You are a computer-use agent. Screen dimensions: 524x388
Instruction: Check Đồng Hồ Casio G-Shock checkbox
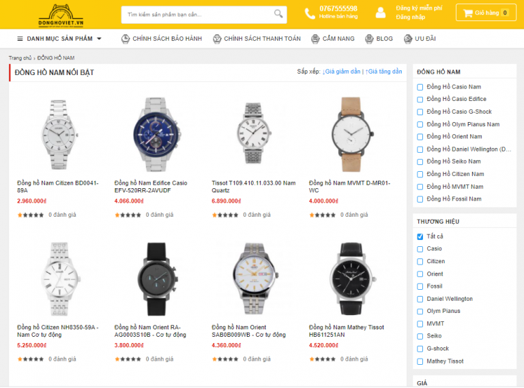pyautogui.click(x=420, y=112)
